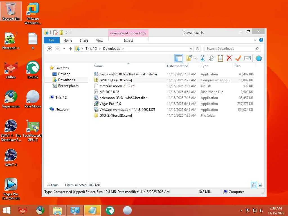Image resolution: width=288 pixels, height=216 pixels.
Task: Switch to the View ribbon tab
Action: coord(100,40)
